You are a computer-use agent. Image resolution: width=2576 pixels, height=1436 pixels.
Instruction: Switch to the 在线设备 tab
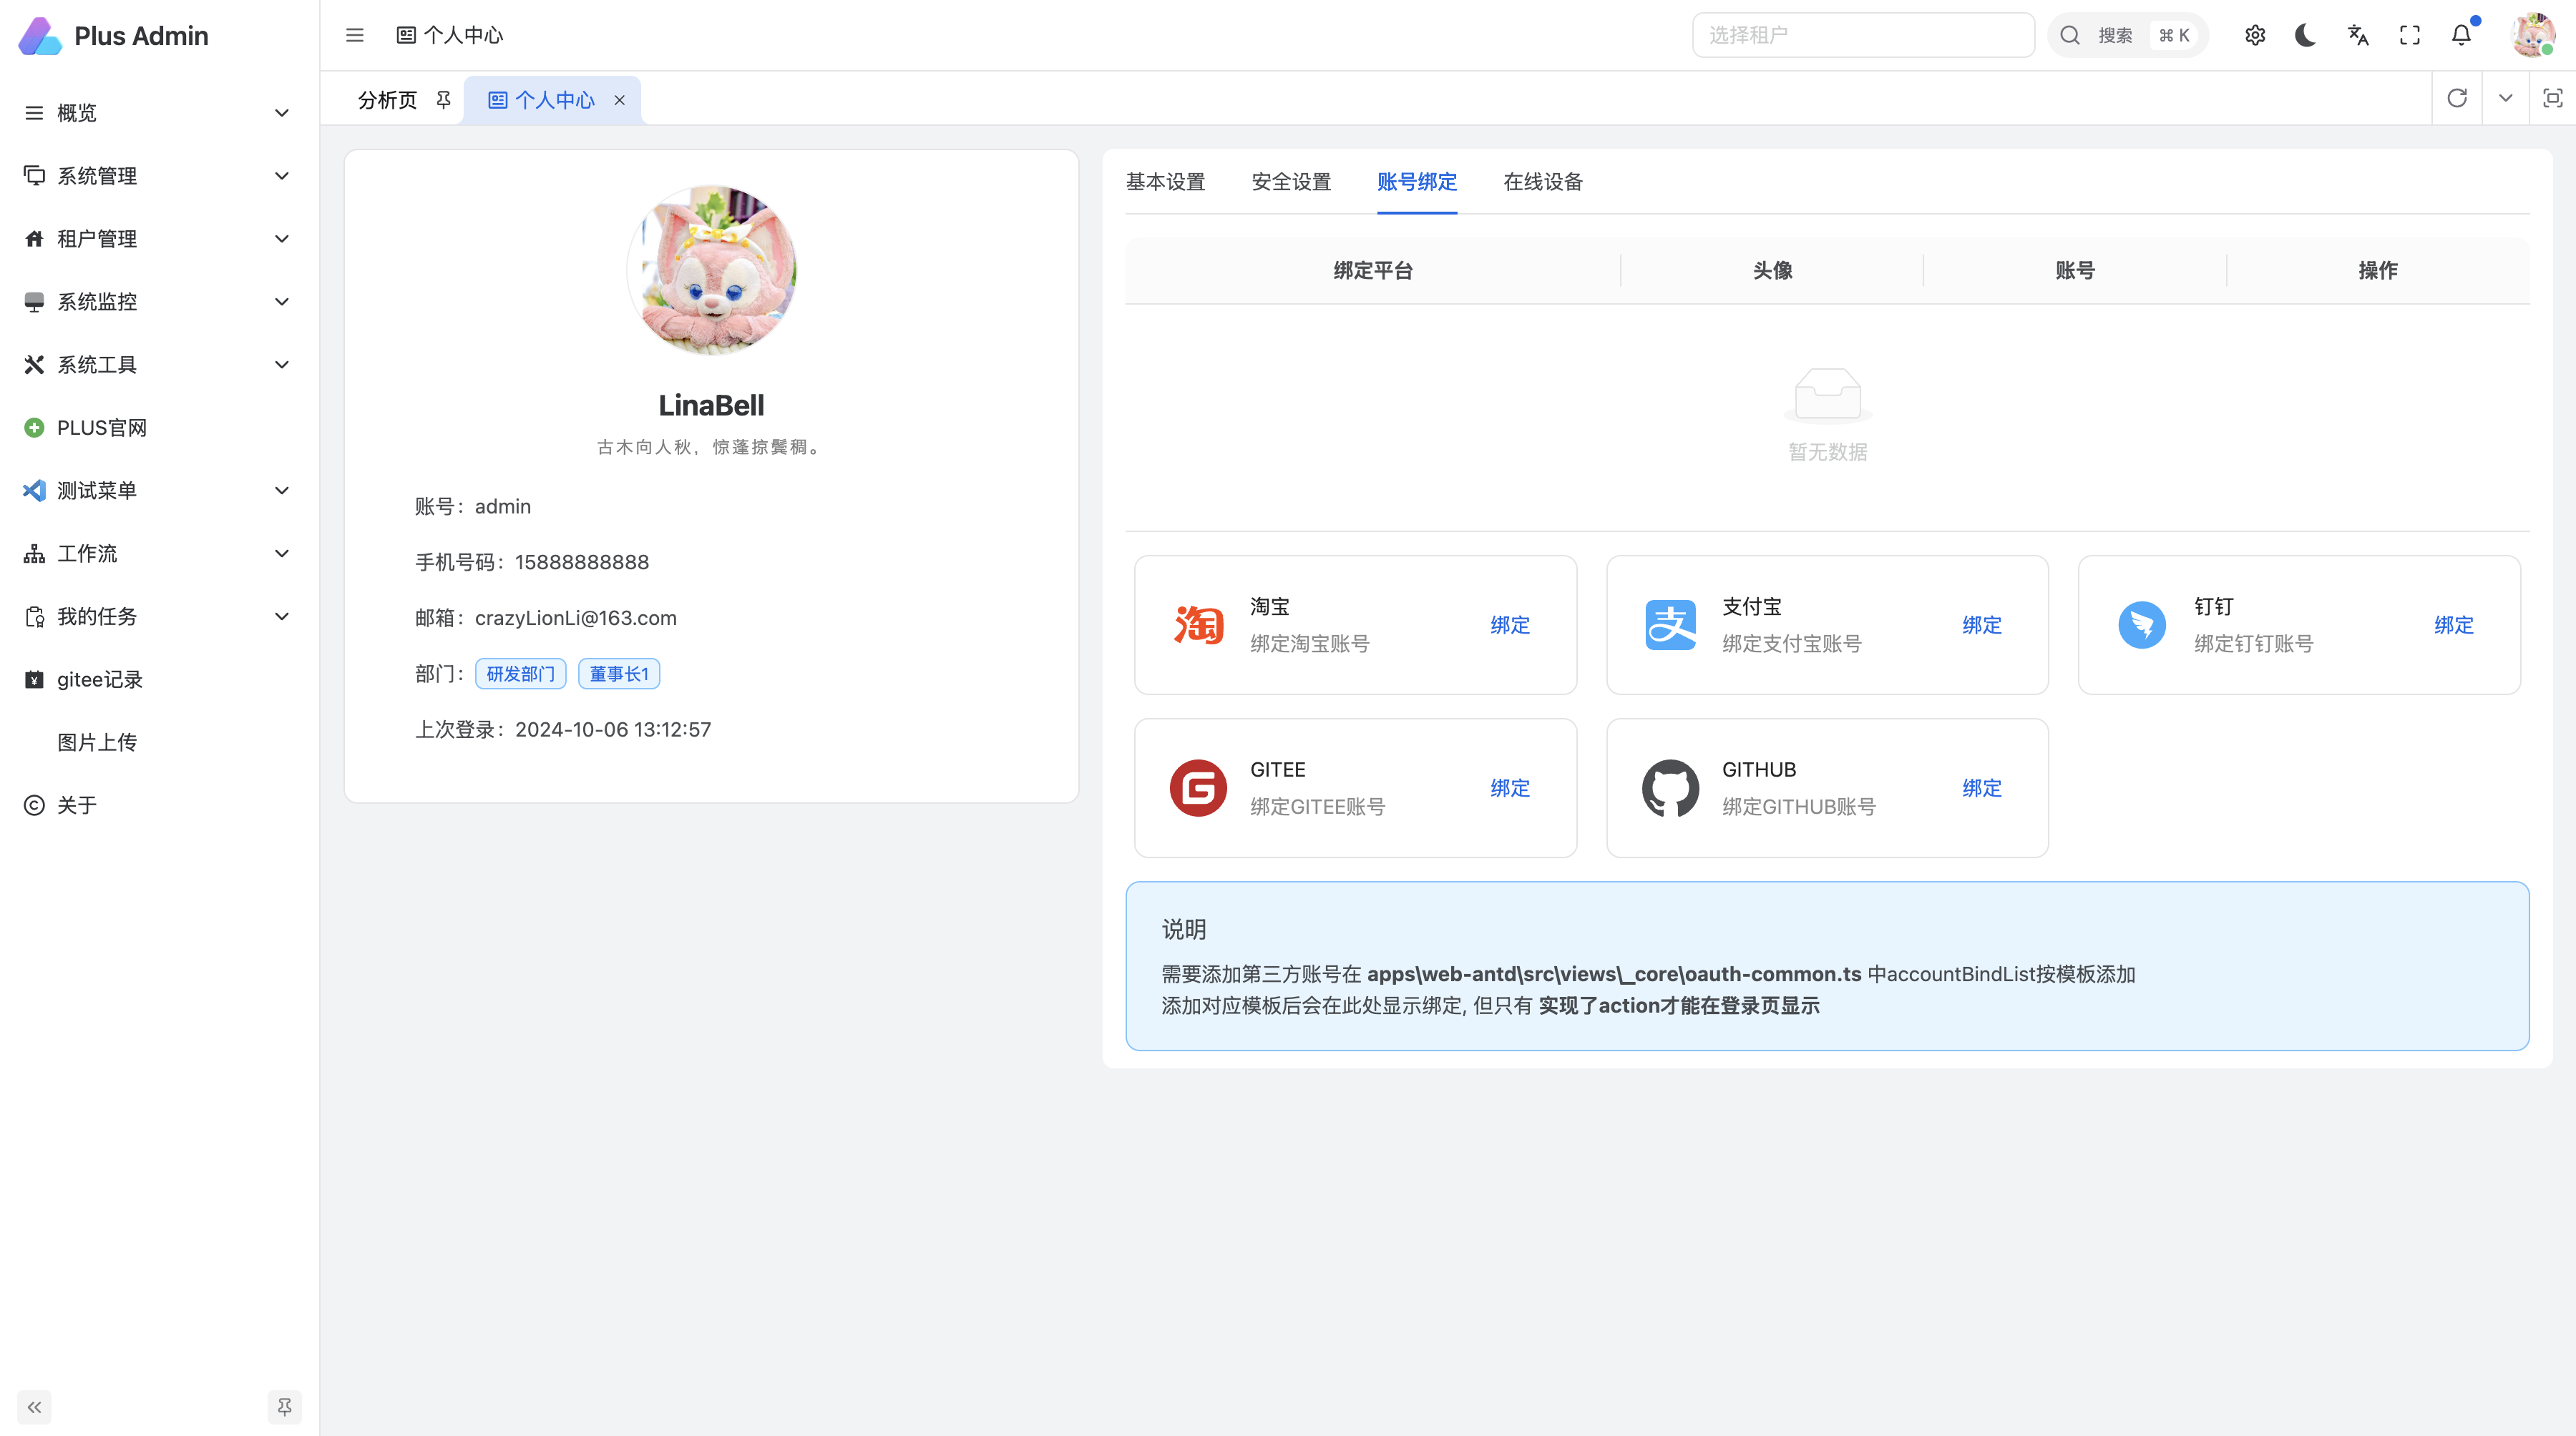coord(1543,182)
